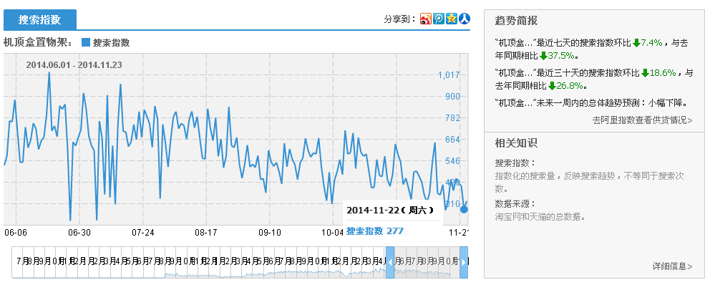Click the blue legend color square
Screen dimensions: 710x290
pos(86,43)
